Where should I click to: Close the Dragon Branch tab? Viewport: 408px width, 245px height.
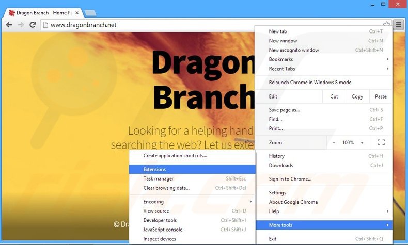(77, 13)
